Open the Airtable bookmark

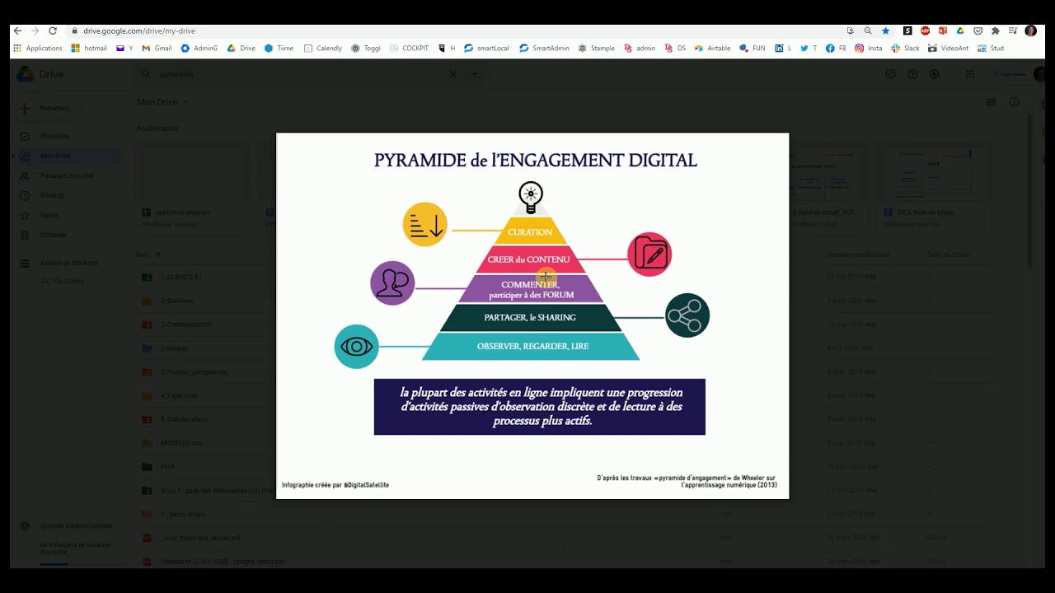(x=713, y=49)
